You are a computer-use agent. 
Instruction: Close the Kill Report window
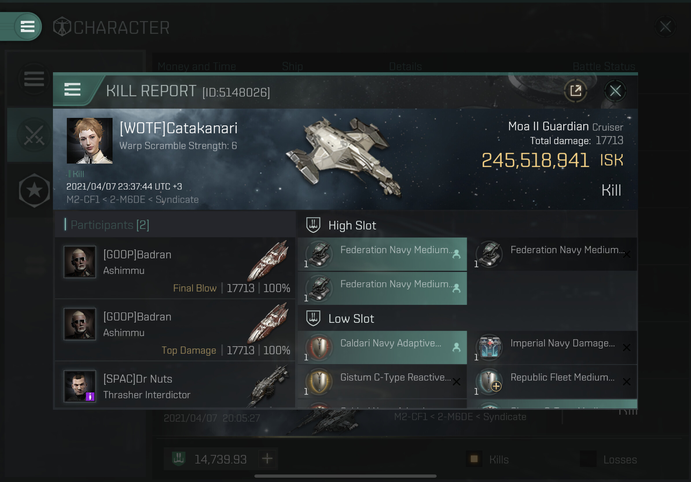pyautogui.click(x=615, y=91)
